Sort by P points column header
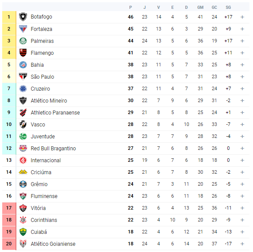The height and width of the screenshot is (252, 253). point(131,8)
